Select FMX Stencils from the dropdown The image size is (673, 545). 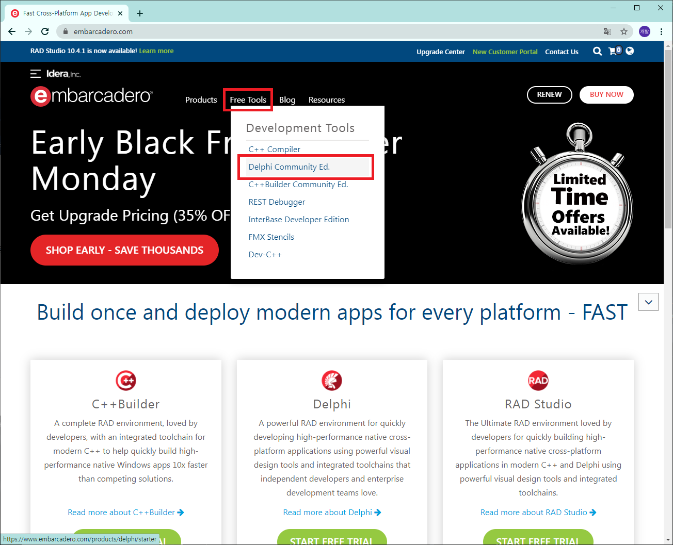click(x=271, y=237)
